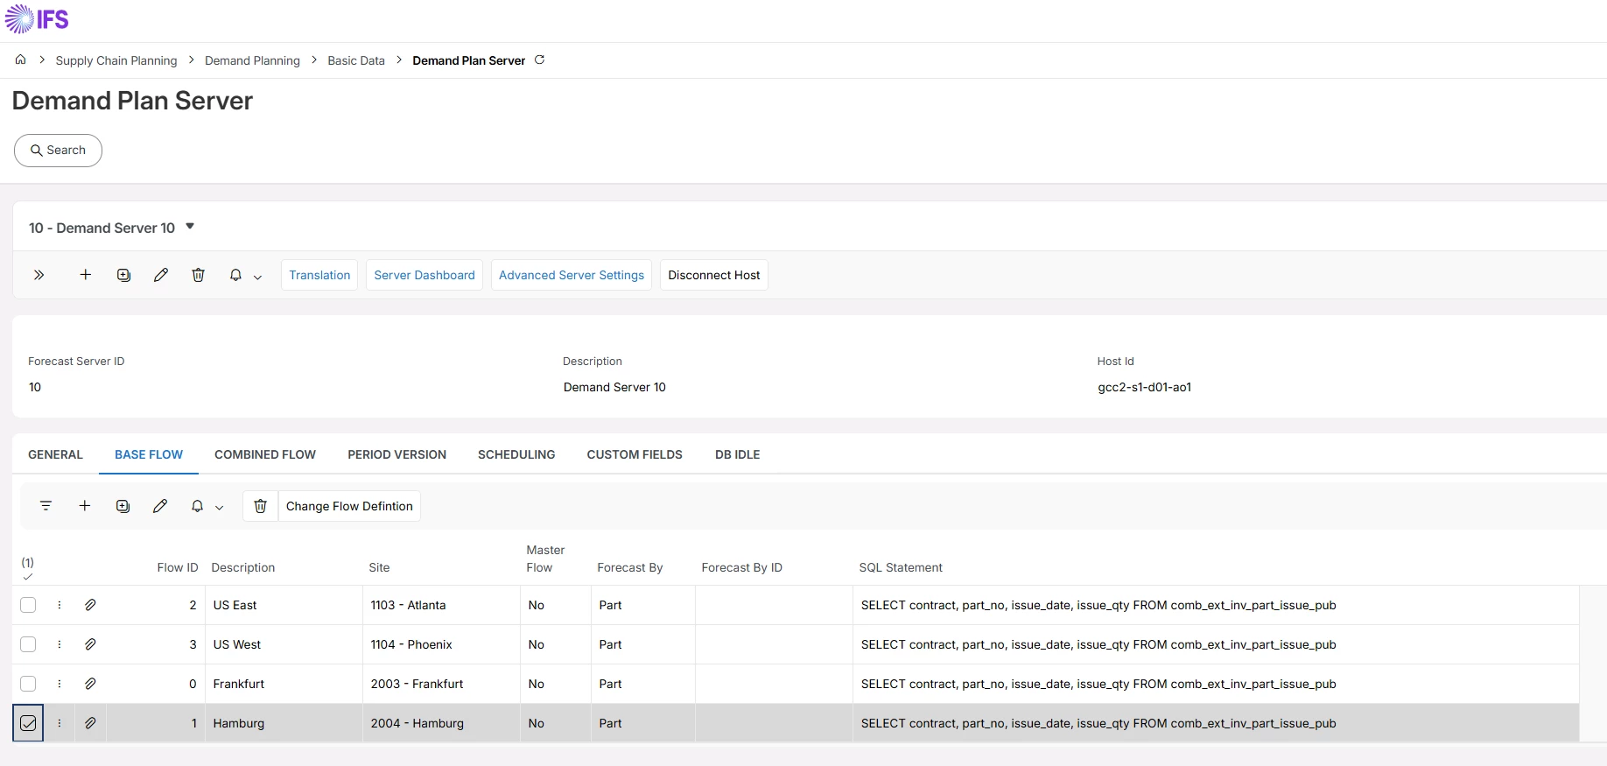Open the server notifications bell dropdown
The image size is (1607, 766).
(x=245, y=275)
